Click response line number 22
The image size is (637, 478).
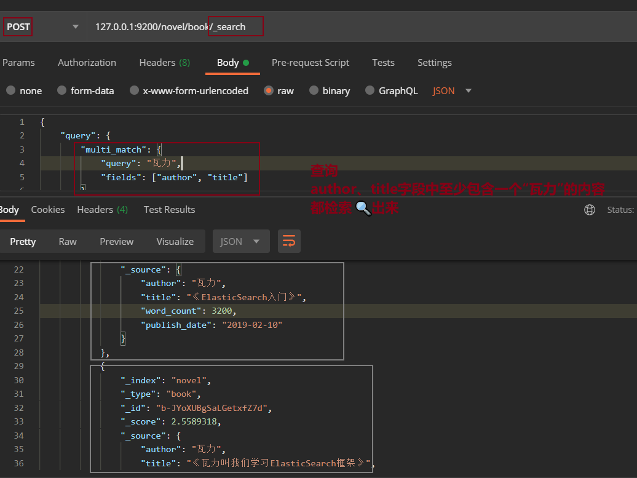(x=18, y=269)
